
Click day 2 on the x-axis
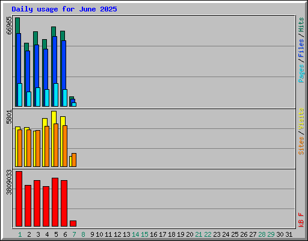29,234
